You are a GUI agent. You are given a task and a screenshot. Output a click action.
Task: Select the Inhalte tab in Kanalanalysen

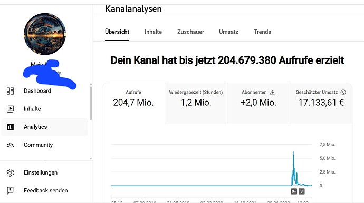tap(153, 32)
